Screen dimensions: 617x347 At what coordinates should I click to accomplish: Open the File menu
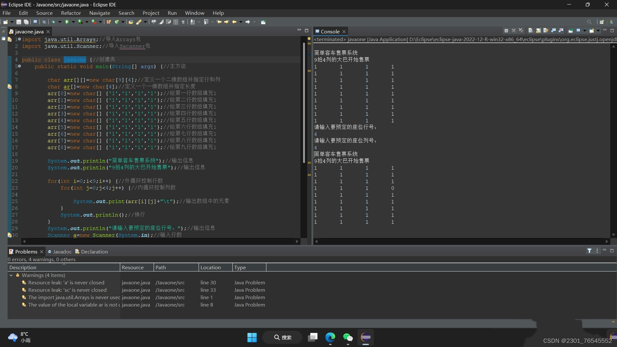[6, 13]
